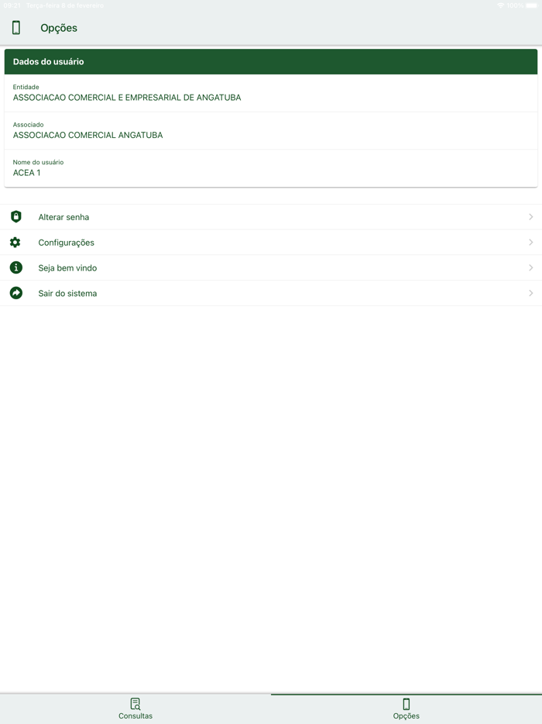Tap the Consultas document search icon

pyautogui.click(x=135, y=704)
